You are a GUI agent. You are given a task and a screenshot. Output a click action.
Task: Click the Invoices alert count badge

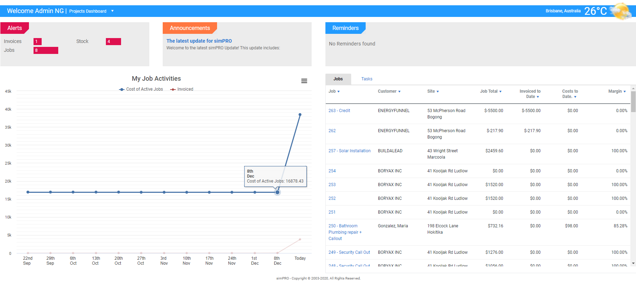tap(37, 42)
